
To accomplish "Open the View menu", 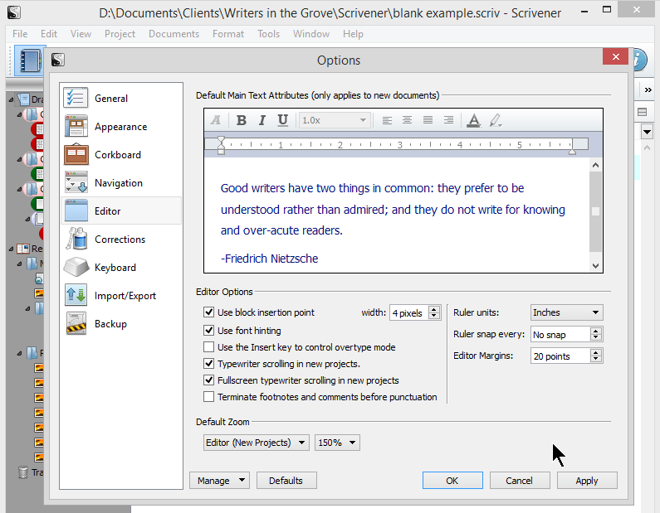I will [81, 34].
